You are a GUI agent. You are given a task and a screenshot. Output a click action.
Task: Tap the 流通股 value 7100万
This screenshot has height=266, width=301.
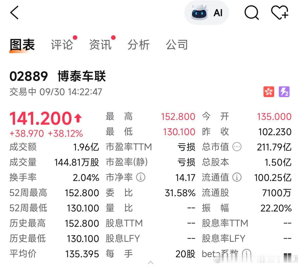pos(277,193)
